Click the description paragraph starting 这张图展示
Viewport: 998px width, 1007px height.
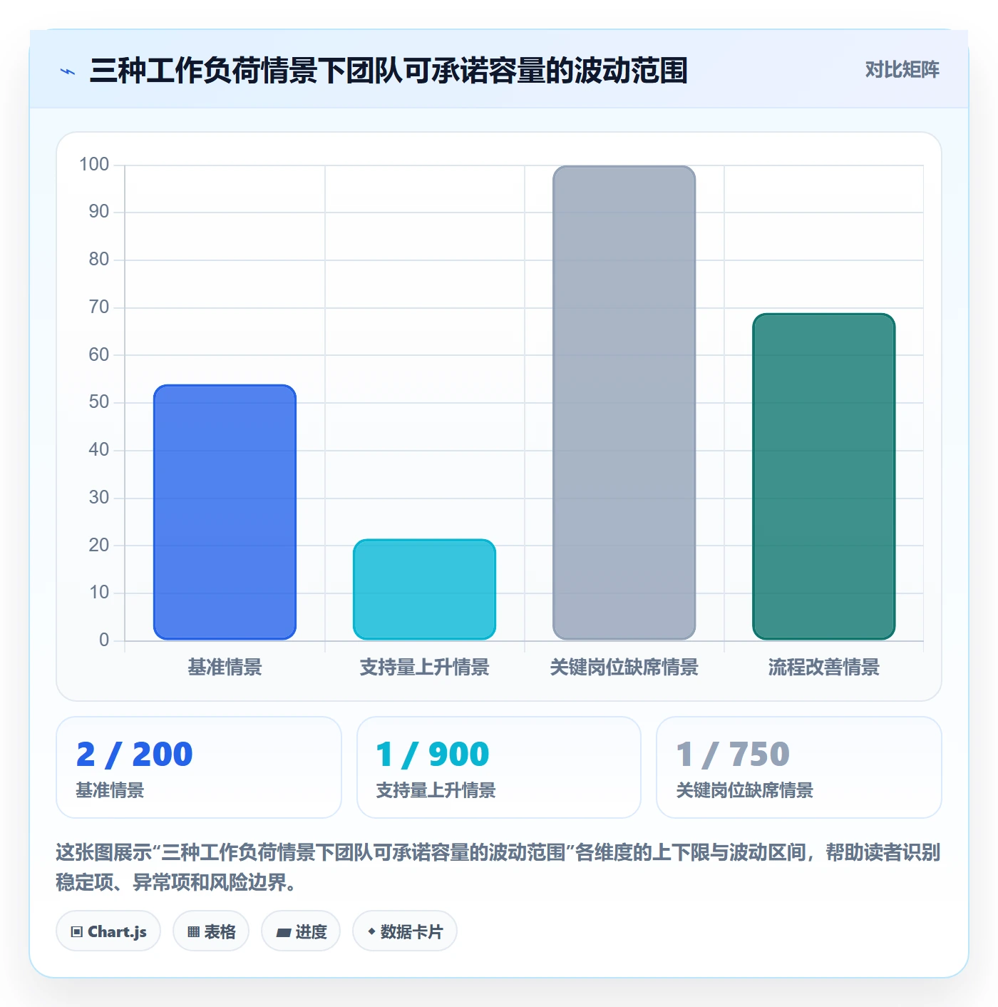(x=498, y=867)
